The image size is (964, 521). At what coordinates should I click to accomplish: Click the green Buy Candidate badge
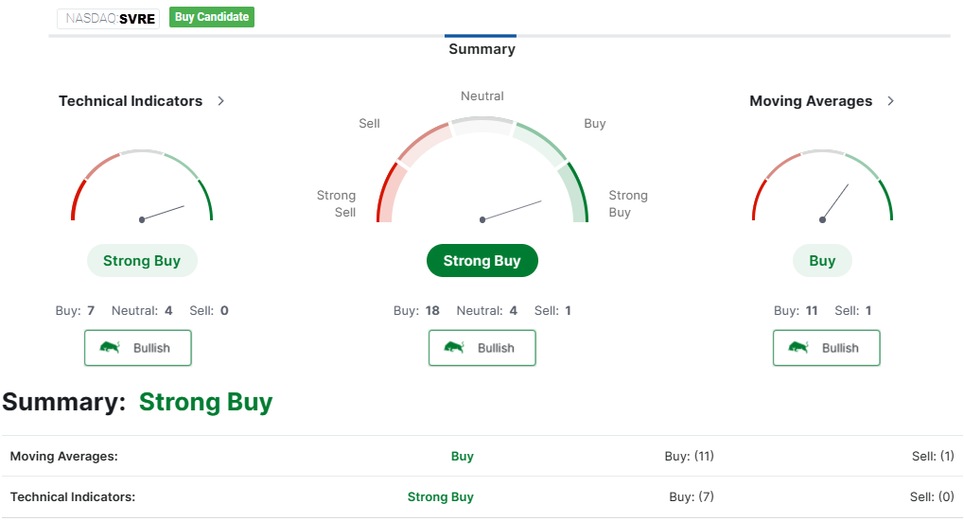(212, 17)
